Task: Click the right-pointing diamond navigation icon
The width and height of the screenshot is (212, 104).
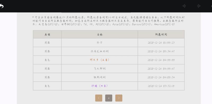Action: tap(199, 6)
